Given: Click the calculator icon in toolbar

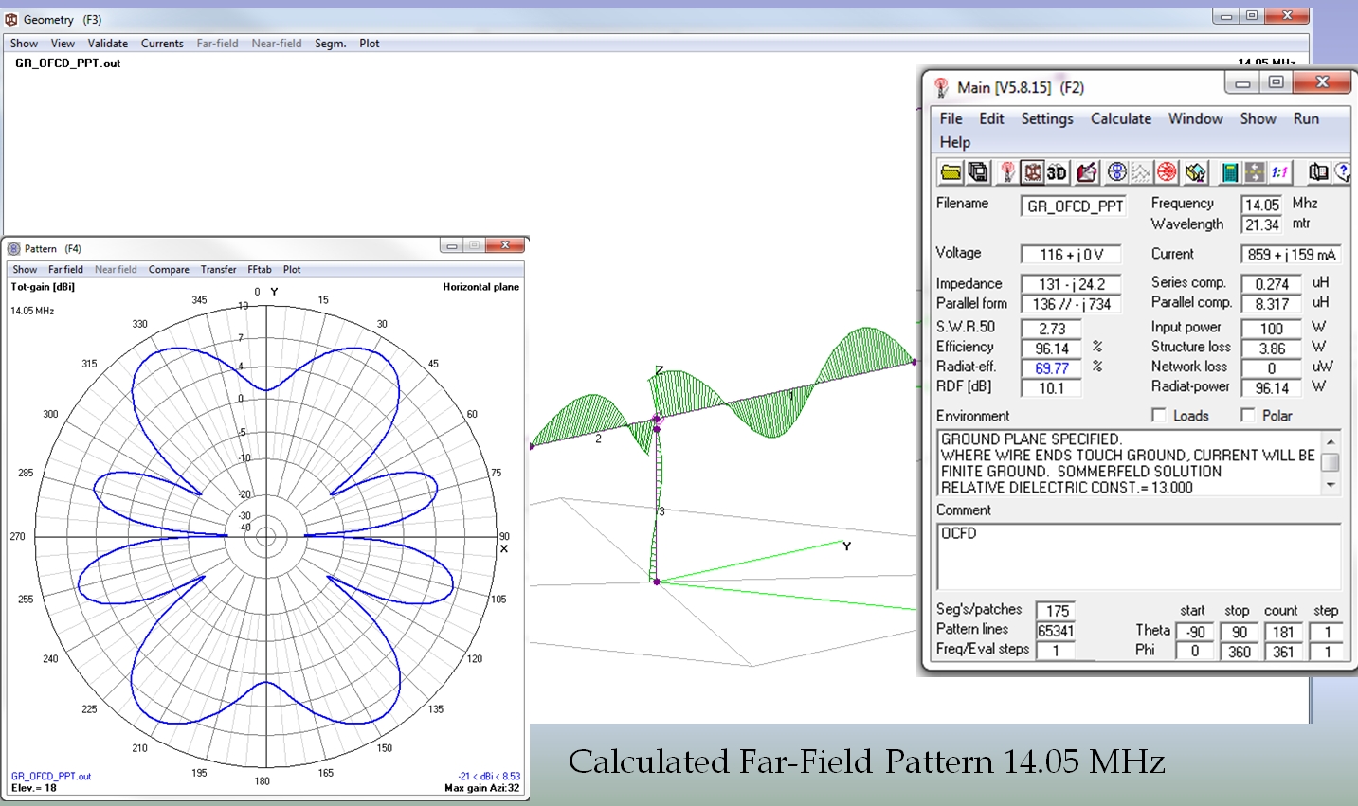Looking at the screenshot, I should tap(1229, 172).
